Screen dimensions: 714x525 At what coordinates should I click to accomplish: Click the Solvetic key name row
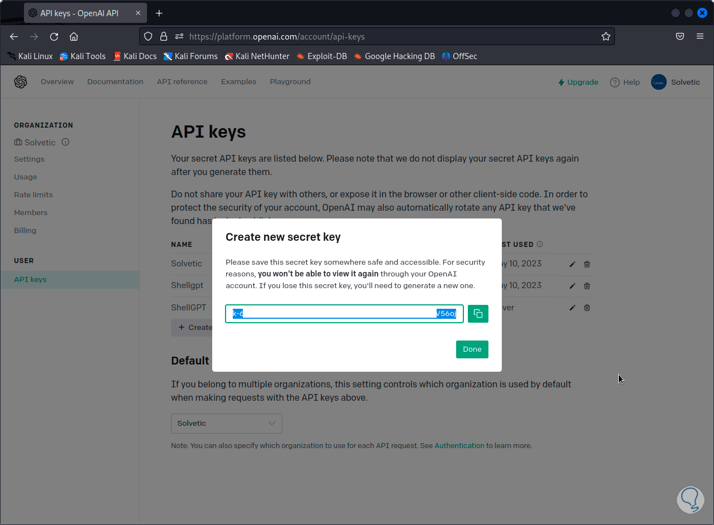[x=187, y=264]
